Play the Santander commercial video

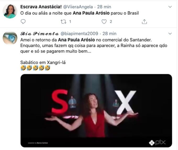(96, 111)
